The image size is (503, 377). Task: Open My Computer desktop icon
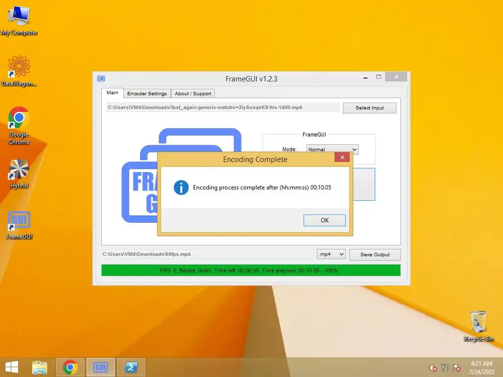pyautogui.click(x=19, y=20)
